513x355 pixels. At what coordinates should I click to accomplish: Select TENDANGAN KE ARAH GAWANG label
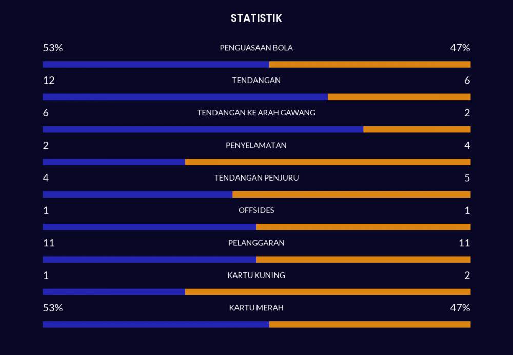256,113
